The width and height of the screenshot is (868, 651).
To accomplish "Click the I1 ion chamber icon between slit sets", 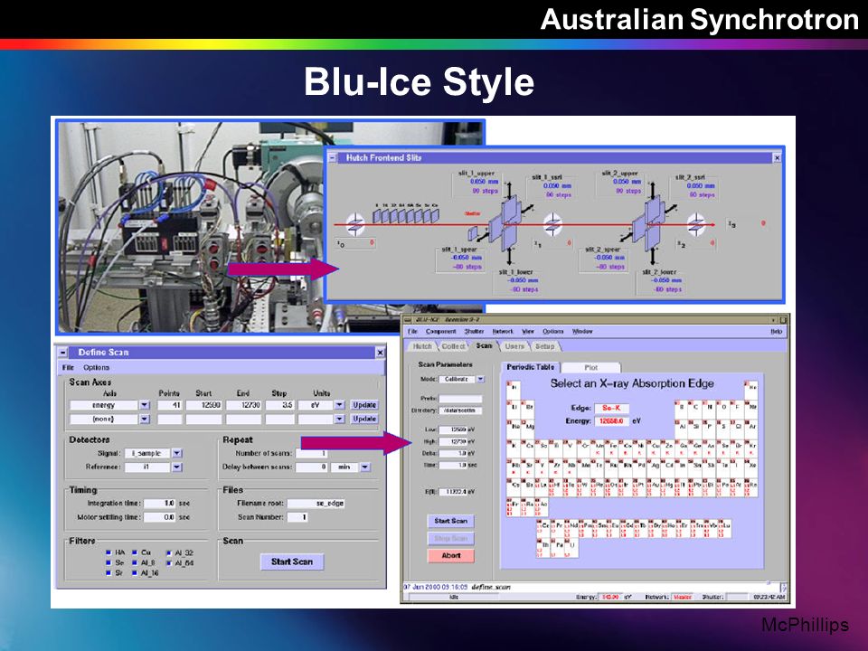I will tap(553, 224).
